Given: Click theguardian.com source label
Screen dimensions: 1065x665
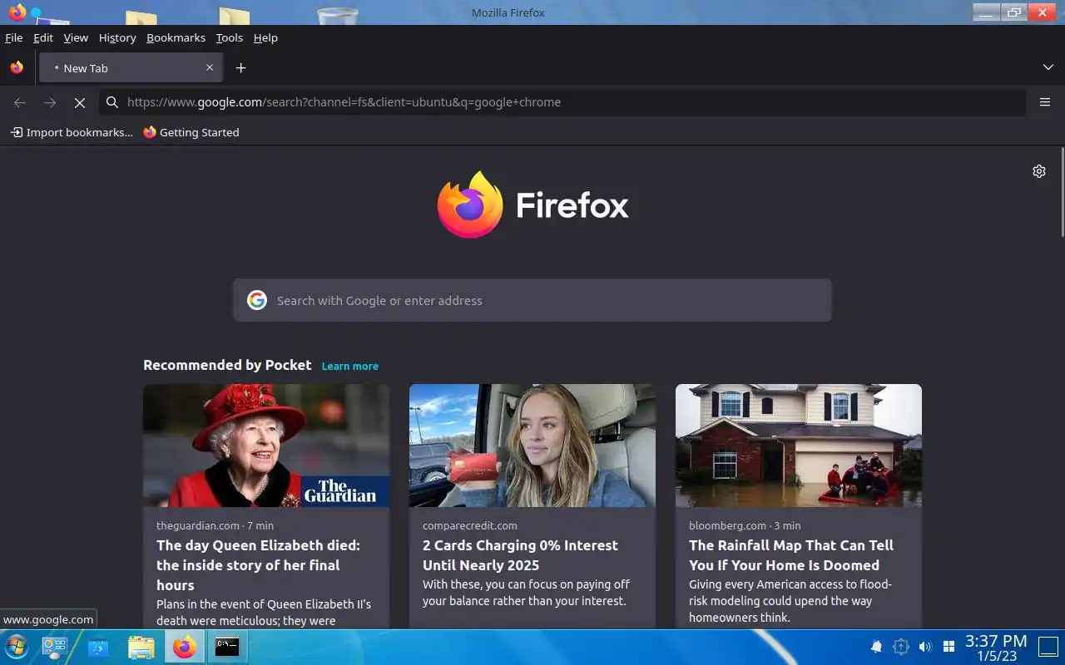Looking at the screenshot, I should 198,525.
